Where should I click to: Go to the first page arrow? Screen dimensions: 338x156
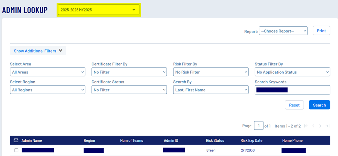coord(306,126)
